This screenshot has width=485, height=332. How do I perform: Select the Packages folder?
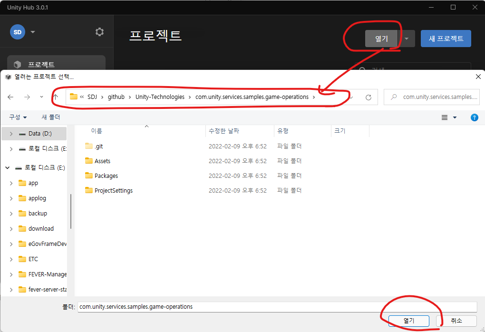[x=106, y=176]
